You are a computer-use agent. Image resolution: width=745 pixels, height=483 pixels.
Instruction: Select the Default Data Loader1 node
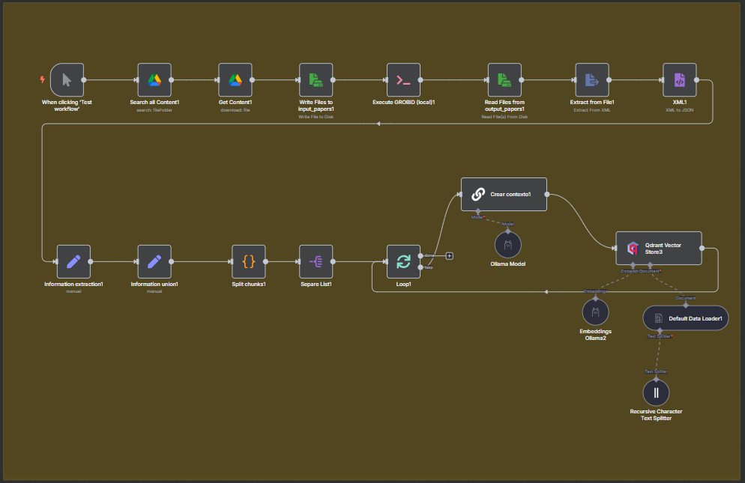click(686, 318)
